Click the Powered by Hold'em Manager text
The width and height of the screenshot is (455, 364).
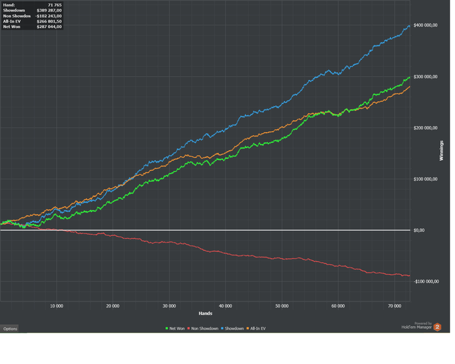(417, 326)
